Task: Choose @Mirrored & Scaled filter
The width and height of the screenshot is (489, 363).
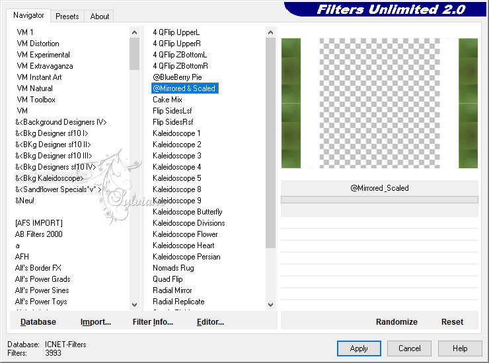Action: 184,88
